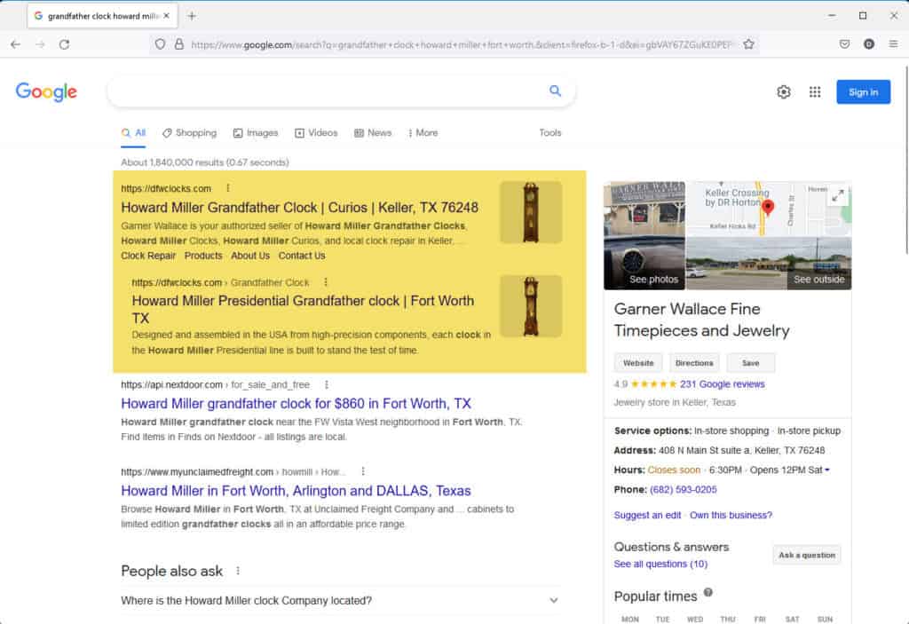
Task: Open the Firefox hamburger application menu
Action: 893,44
